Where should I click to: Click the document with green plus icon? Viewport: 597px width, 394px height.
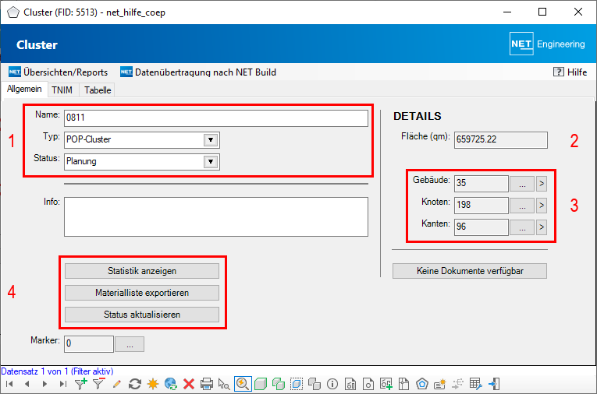[386, 384]
